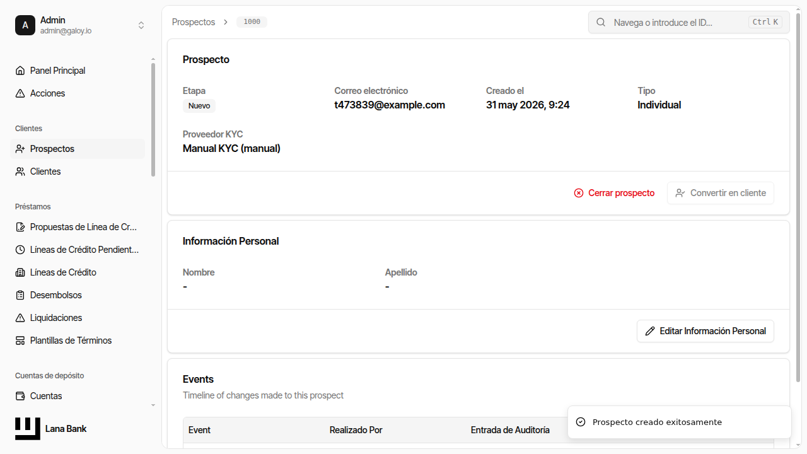Click the pencil icon in Editar Información Personal
This screenshot has height=454, width=807.
(650, 331)
